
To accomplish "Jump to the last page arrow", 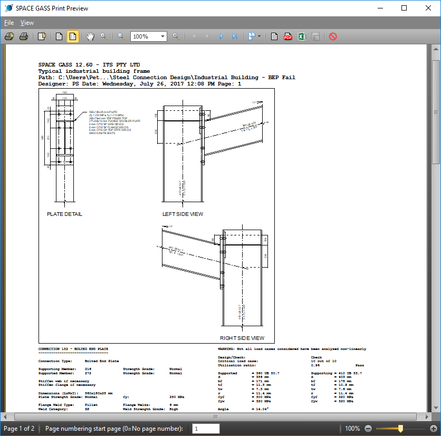I will point(235,36).
